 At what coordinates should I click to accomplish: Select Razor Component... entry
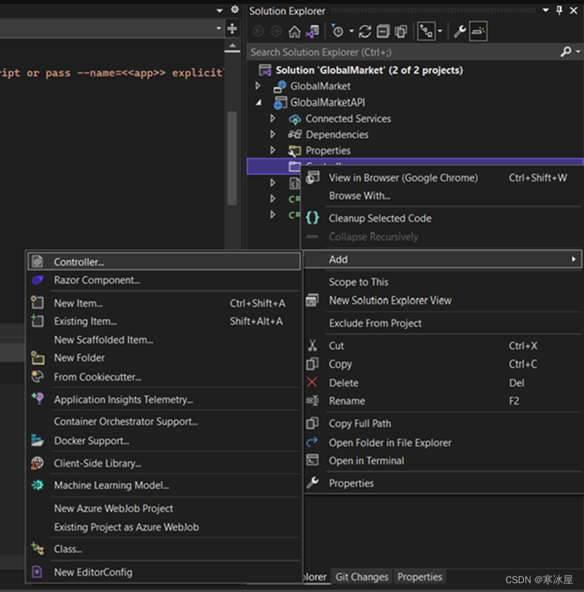pyautogui.click(x=164, y=280)
